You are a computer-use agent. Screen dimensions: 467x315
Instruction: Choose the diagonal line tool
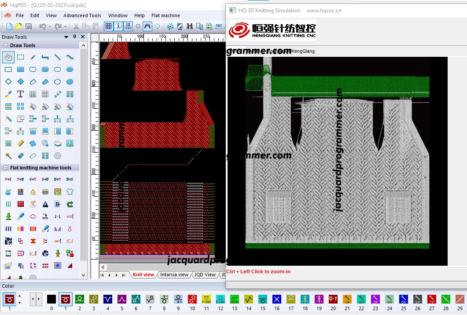point(58,57)
